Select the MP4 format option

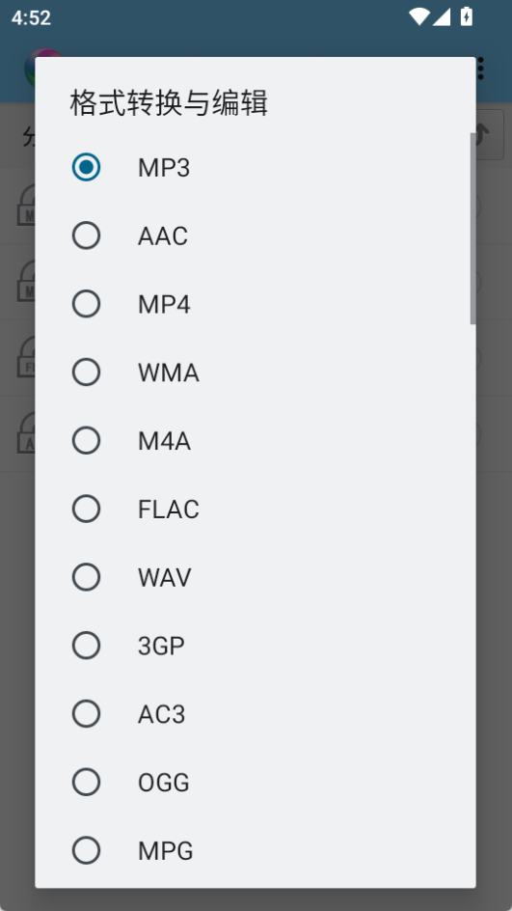pyautogui.click(x=256, y=304)
